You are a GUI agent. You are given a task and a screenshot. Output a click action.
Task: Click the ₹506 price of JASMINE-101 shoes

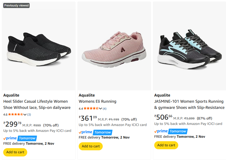click(163, 117)
